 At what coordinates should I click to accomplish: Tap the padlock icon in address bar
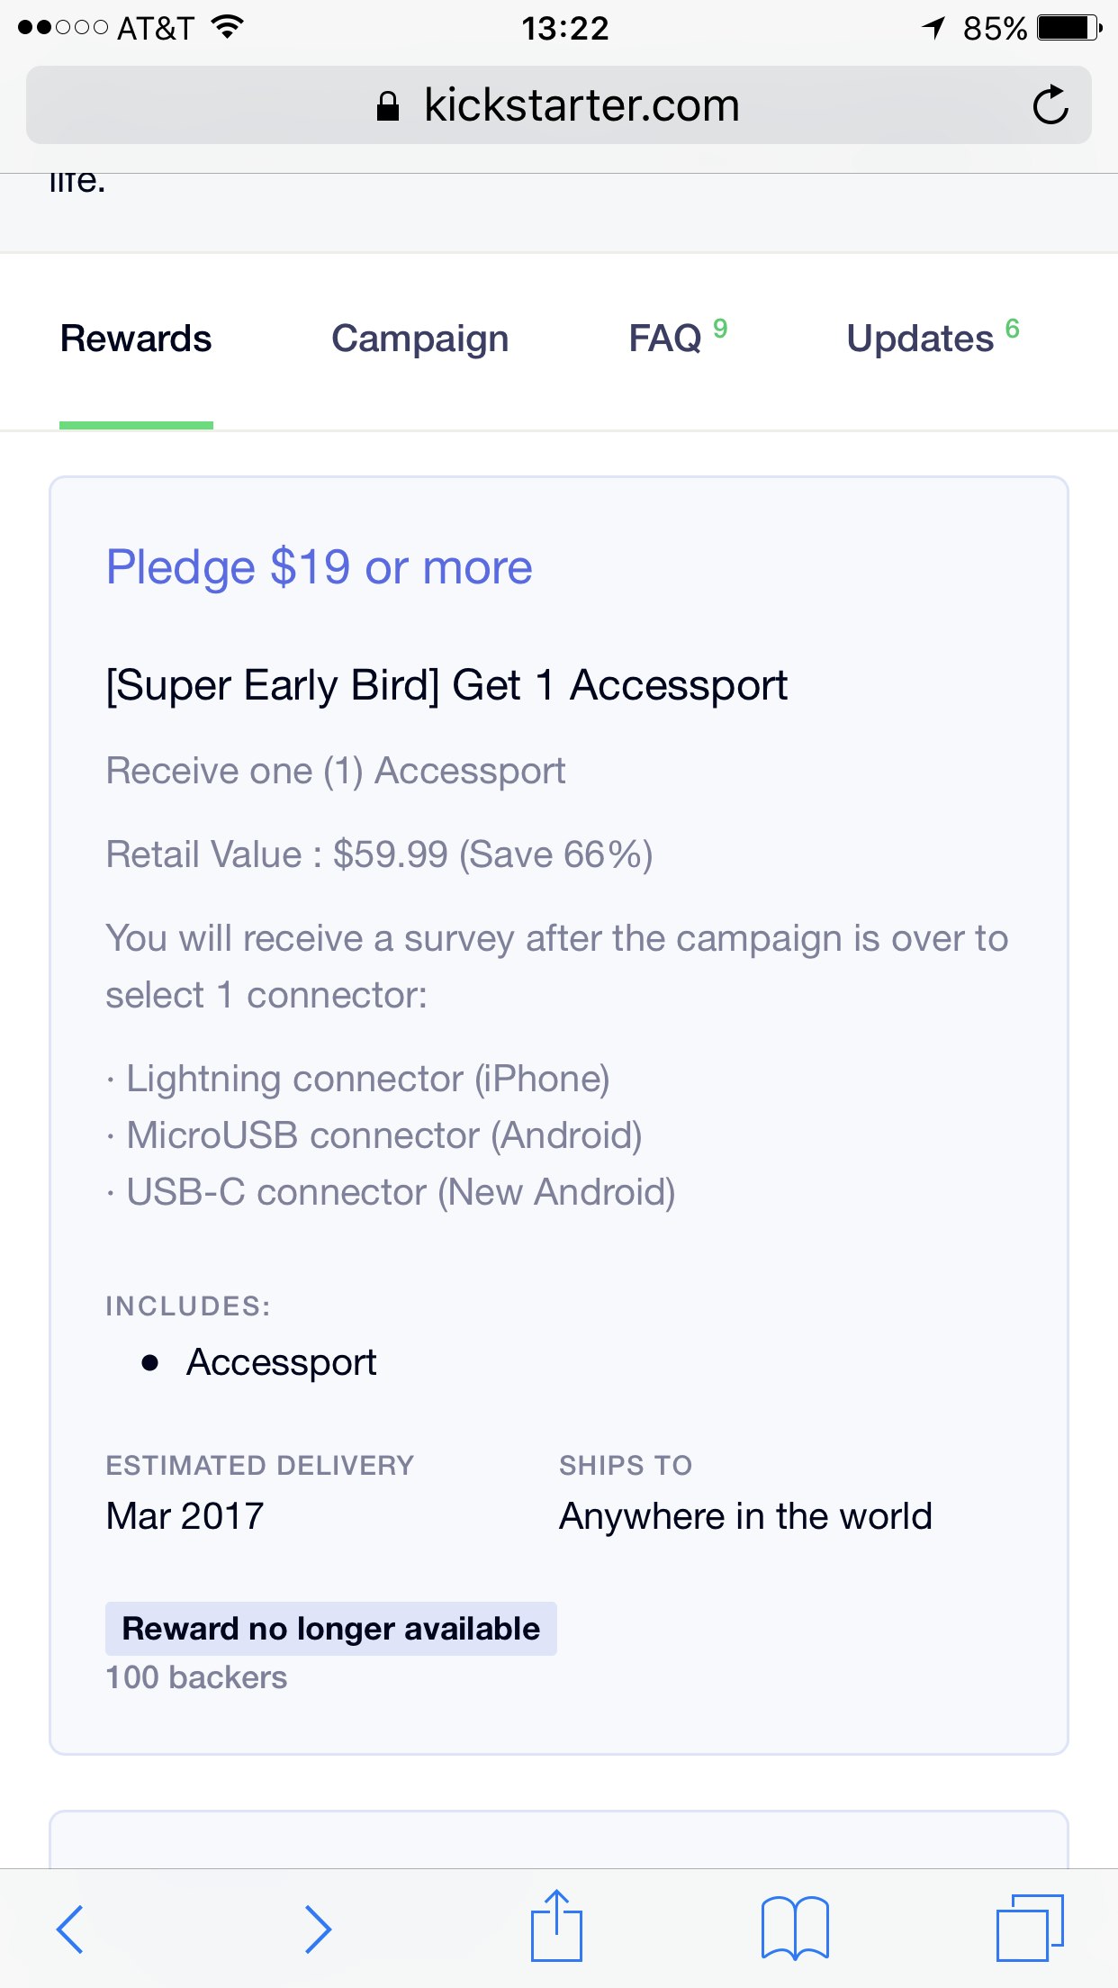[388, 106]
